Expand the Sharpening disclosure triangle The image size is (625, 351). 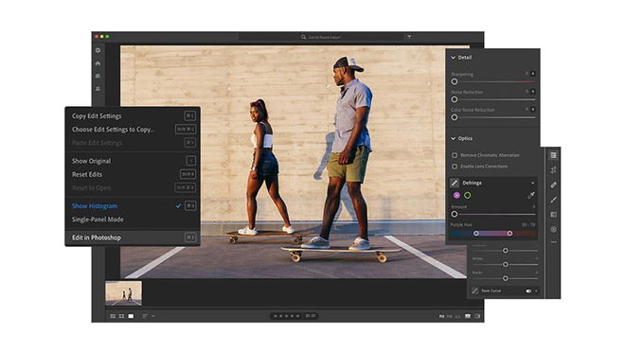(533, 74)
